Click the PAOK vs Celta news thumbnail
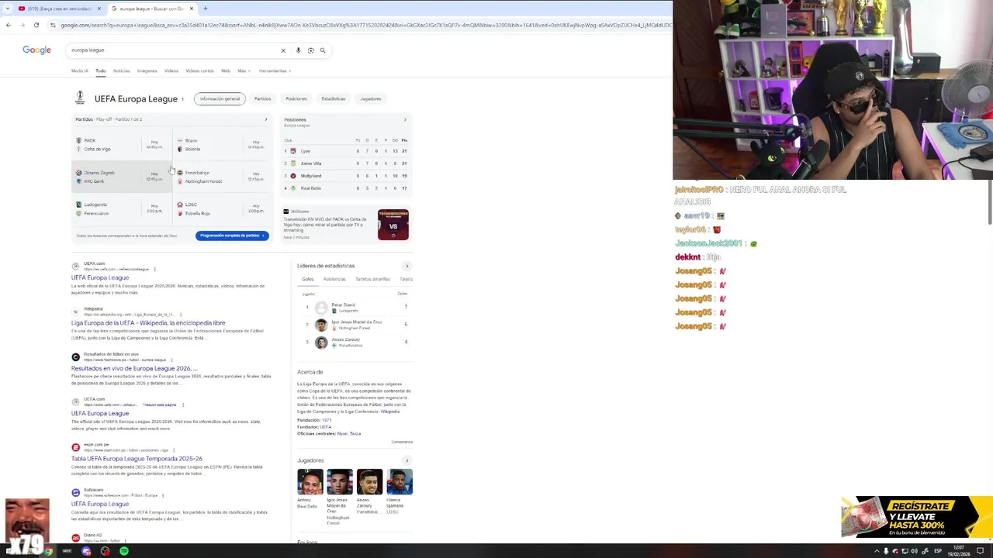993x558 pixels. coord(393,225)
